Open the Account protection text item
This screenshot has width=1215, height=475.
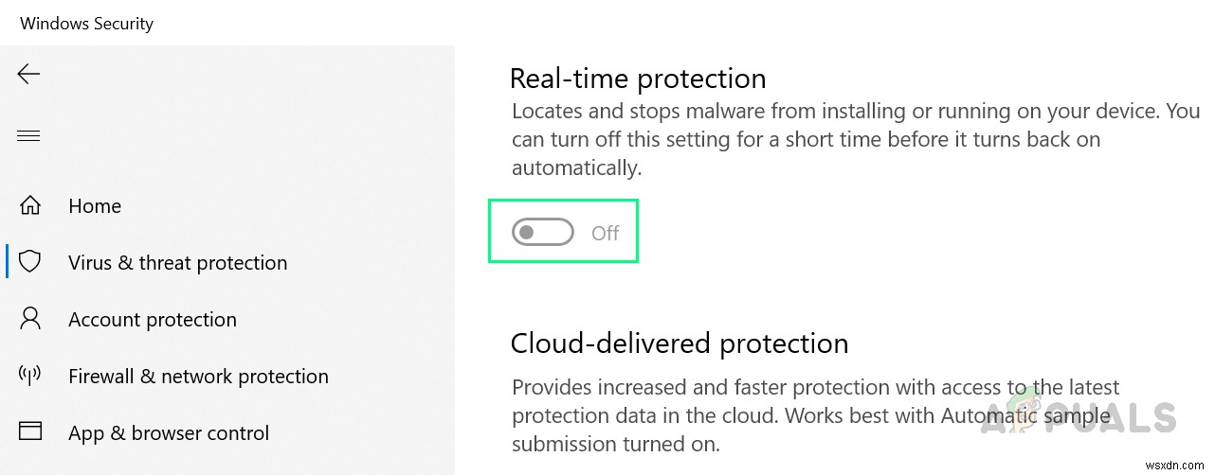pyautogui.click(x=153, y=320)
